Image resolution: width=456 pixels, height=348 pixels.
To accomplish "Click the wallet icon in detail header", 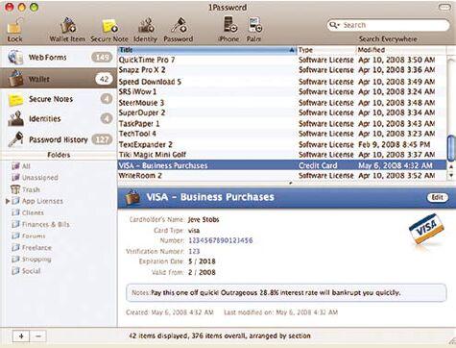I will point(132,197).
